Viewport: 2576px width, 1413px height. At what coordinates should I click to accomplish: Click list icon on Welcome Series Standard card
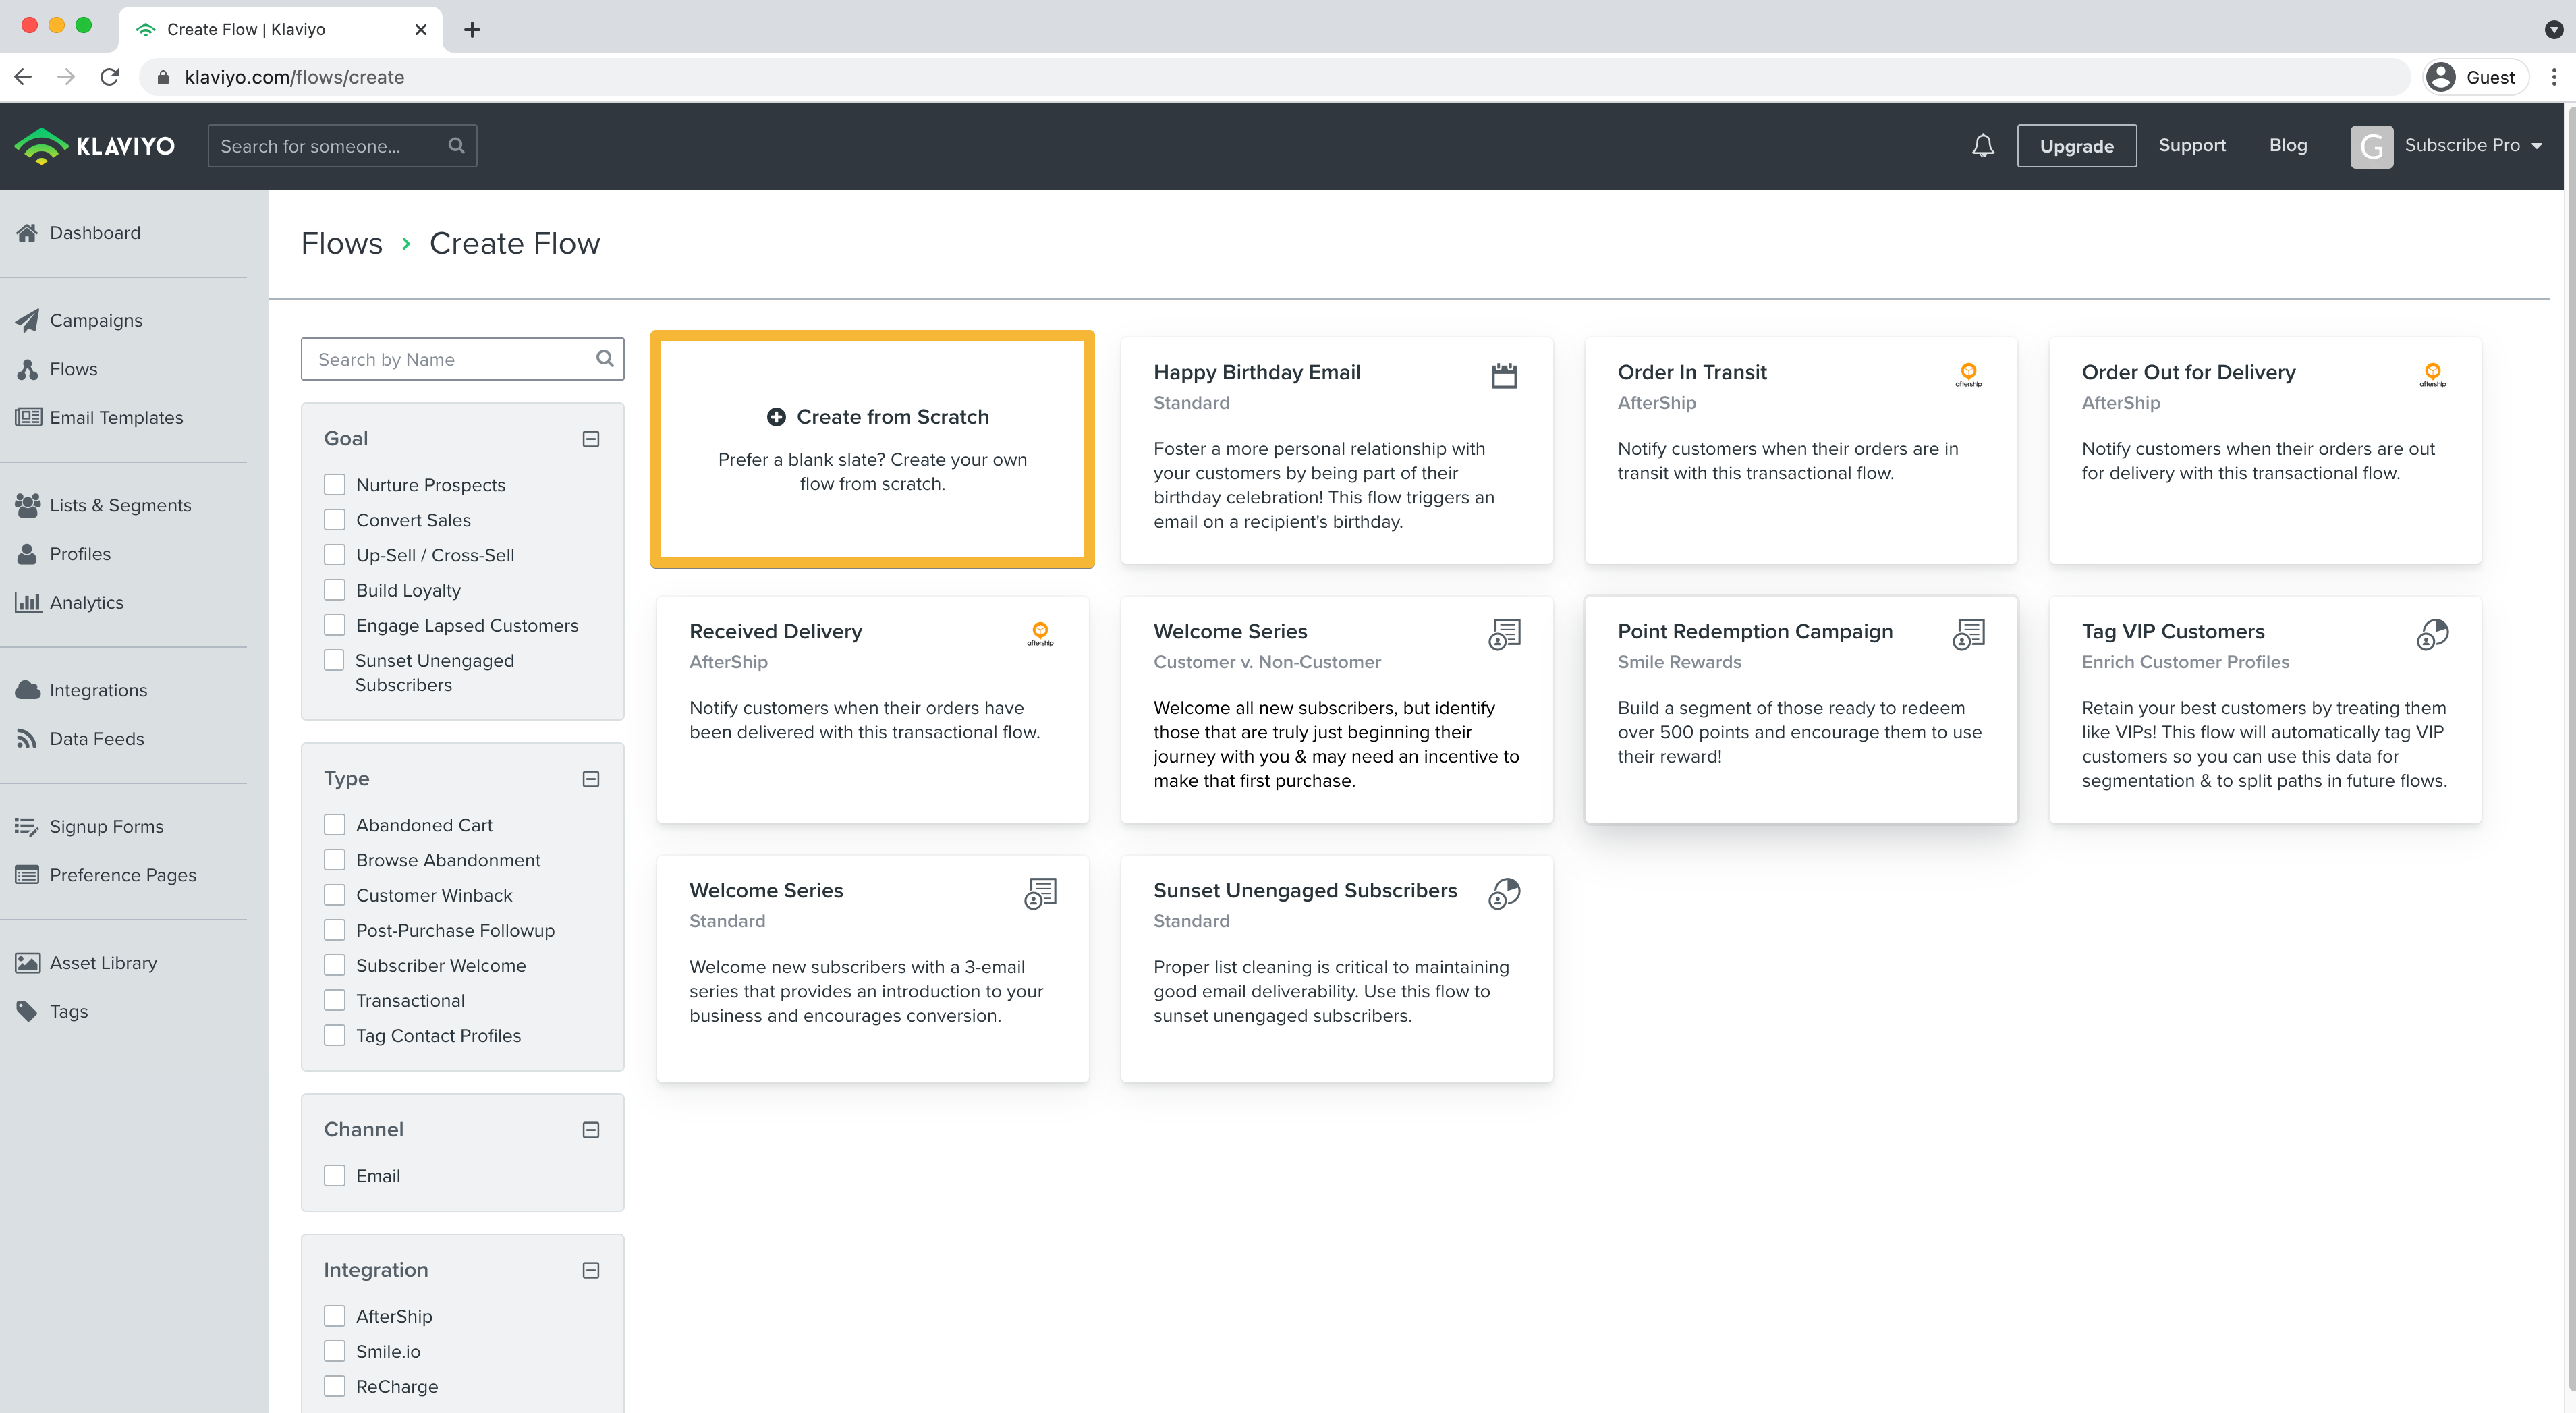(1040, 893)
